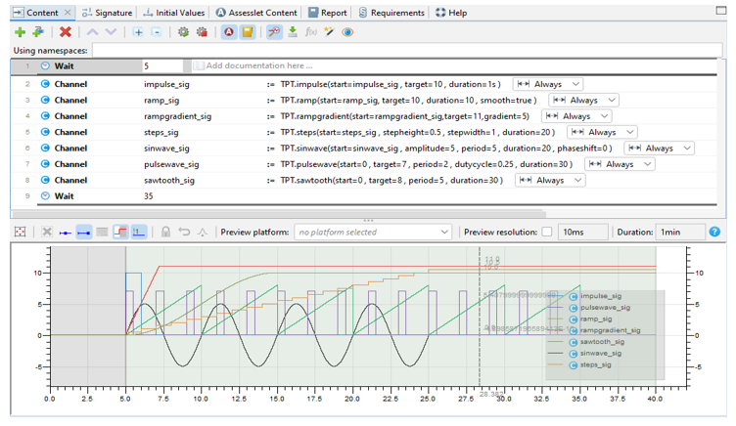The image size is (736, 426).
Task: Click impulse_sig entry in plot legend
Action: [601, 296]
